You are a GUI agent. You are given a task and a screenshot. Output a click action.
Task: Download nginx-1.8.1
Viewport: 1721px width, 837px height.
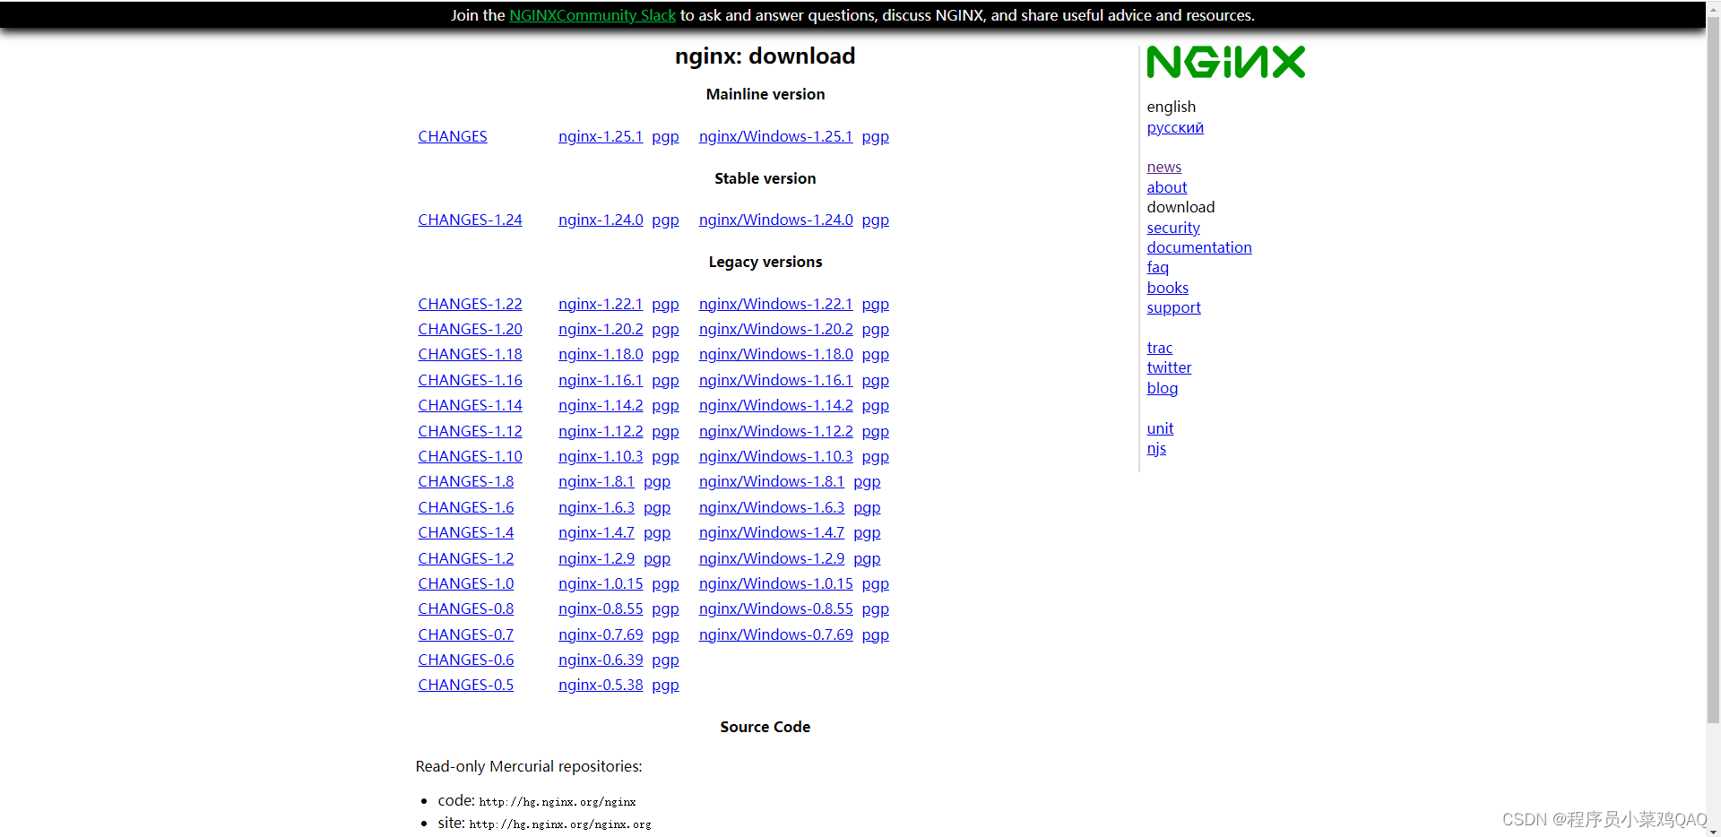pyautogui.click(x=596, y=481)
